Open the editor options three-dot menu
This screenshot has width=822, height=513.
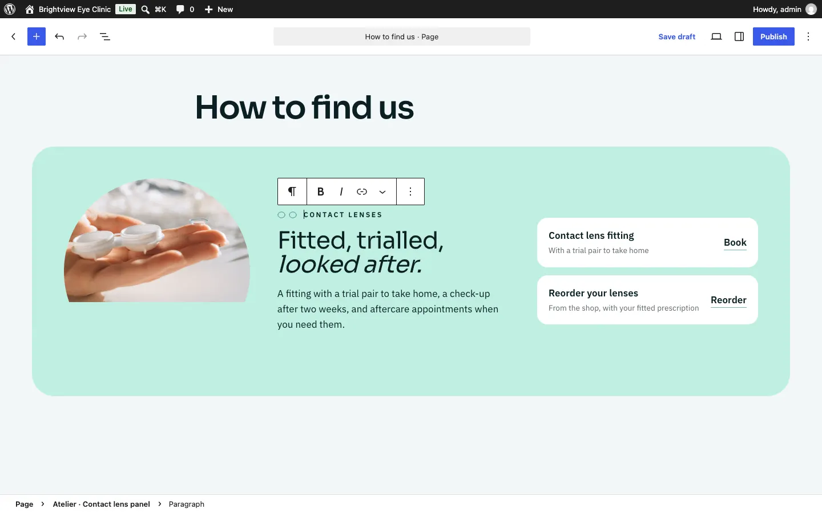click(x=808, y=36)
